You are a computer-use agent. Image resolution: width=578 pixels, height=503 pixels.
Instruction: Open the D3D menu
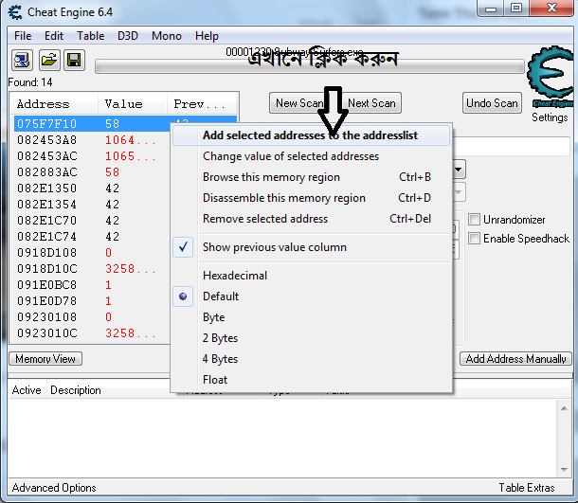pos(128,36)
